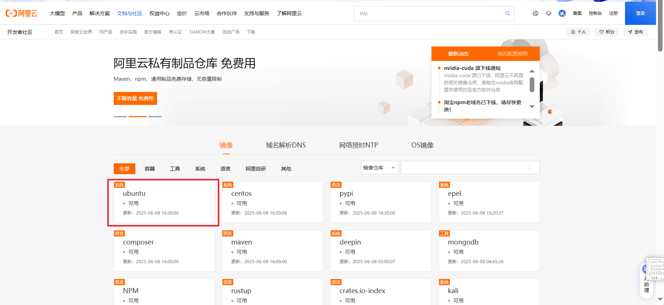Open 官方博客 link
The height and width of the screenshot is (305, 664).
(153, 32)
